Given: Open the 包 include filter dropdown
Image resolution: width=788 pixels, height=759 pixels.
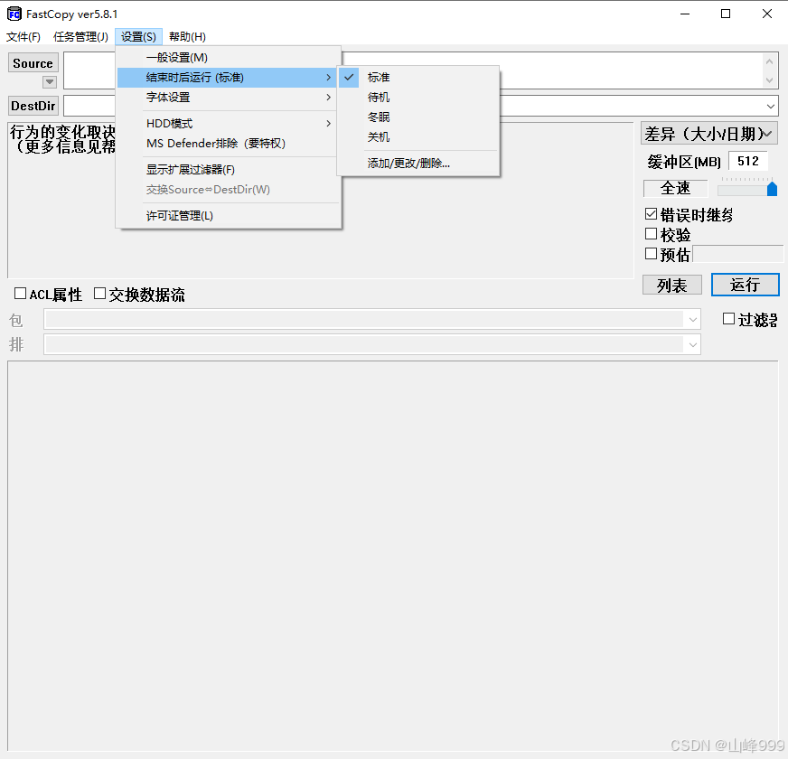Looking at the screenshot, I should [x=692, y=320].
